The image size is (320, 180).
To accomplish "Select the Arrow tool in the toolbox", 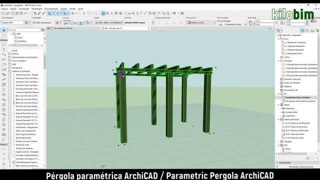I will 3,30.
